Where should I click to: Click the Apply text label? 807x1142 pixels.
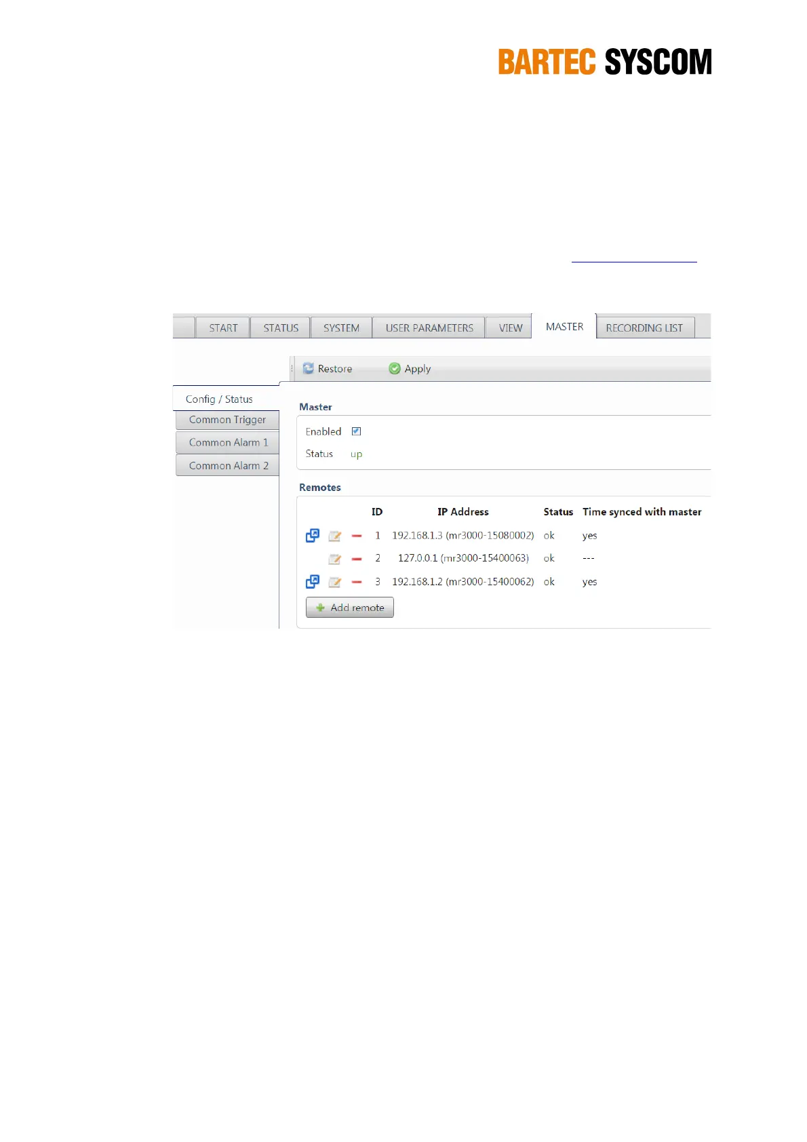418,369
